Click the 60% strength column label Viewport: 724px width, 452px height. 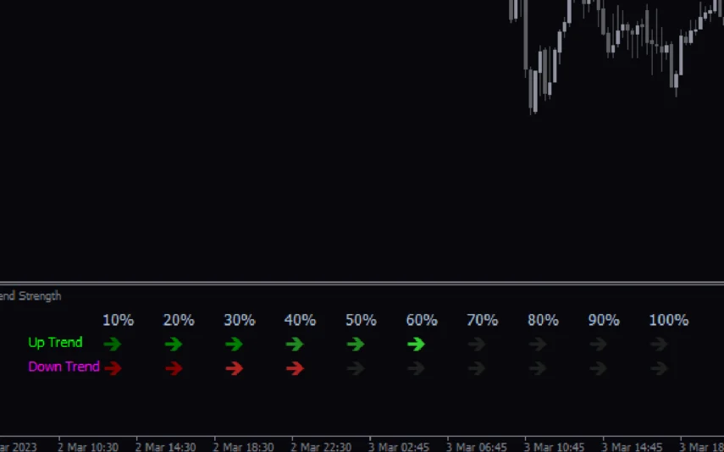(421, 321)
